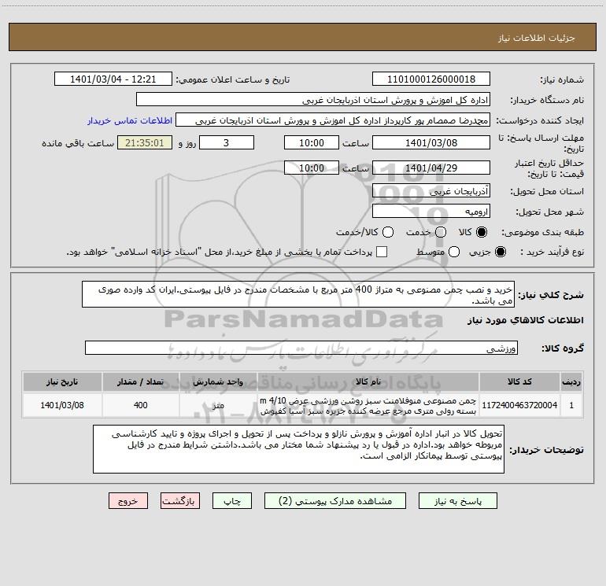Click the کد کالا column header
This screenshot has height=586, width=606.
(519, 381)
